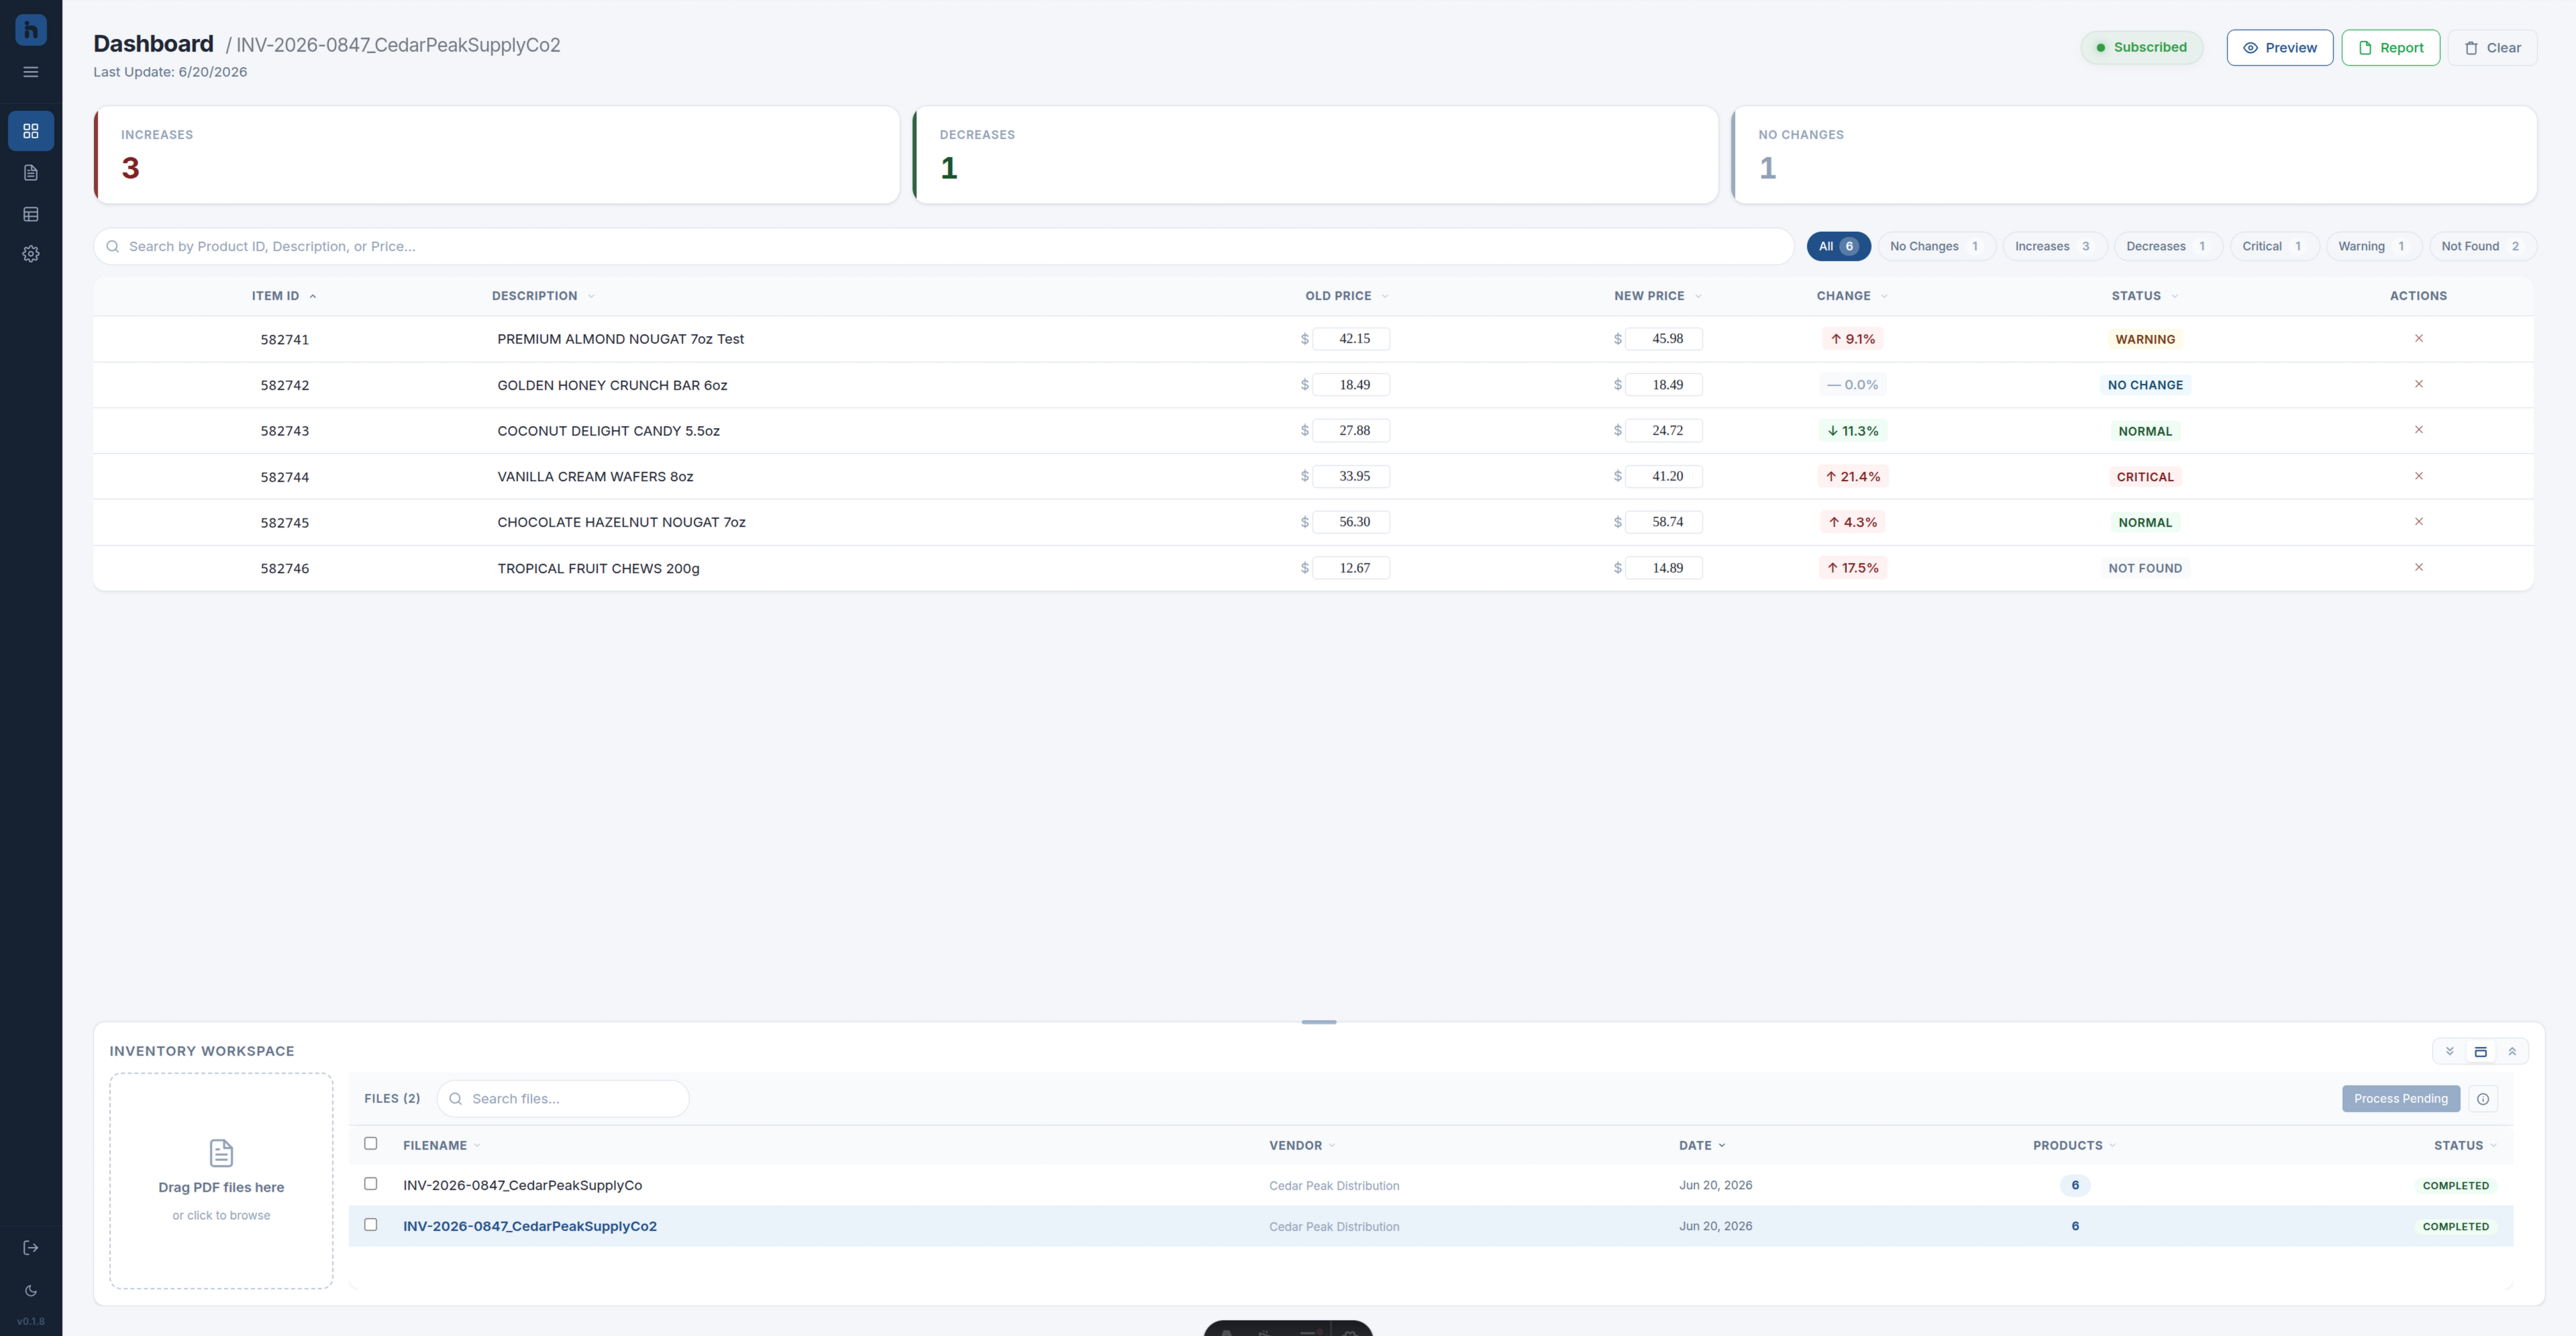Sort products table by Status column

coord(2144,296)
